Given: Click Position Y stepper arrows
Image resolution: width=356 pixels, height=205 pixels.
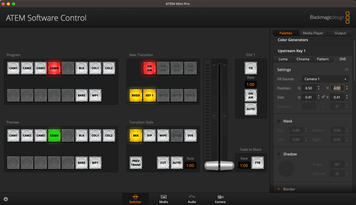Looking at the screenshot, I should coord(347,88).
